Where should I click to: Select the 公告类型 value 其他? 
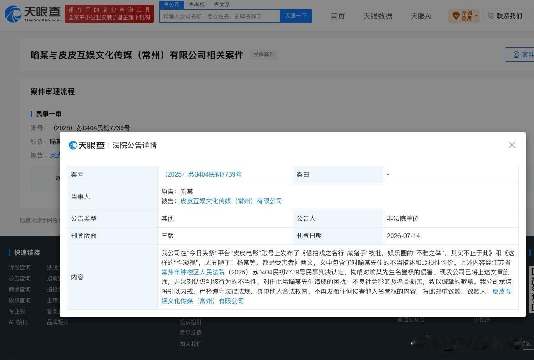[168, 218]
